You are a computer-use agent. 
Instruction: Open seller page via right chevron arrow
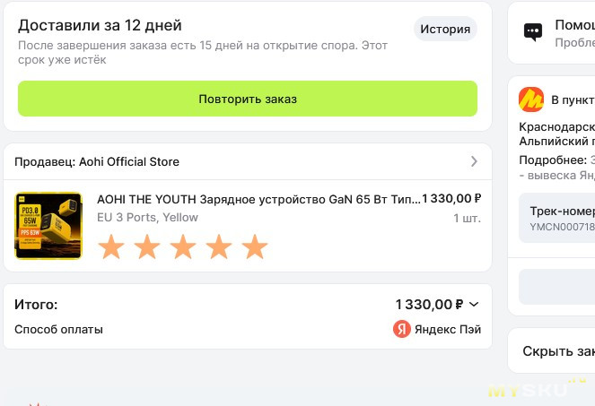coord(475,162)
